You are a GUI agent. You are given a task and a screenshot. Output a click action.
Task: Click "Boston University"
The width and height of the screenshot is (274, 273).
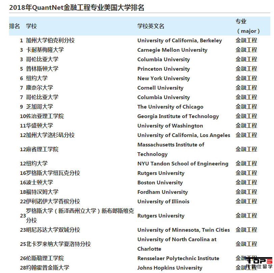(160, 182)
